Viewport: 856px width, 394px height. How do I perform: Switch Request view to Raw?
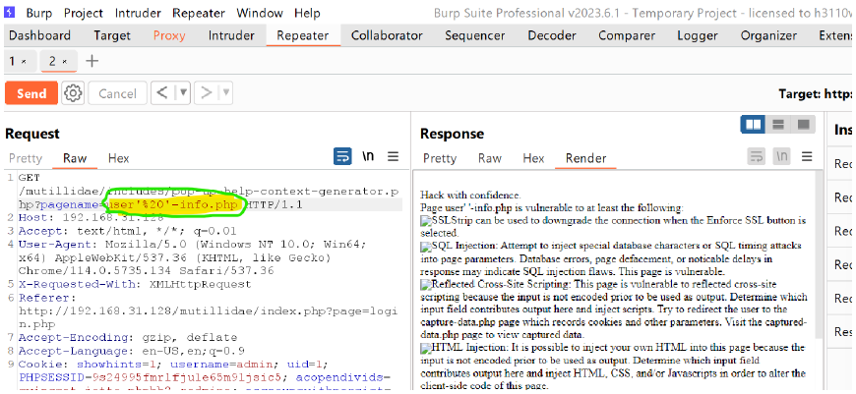click(x=75, y=158)
